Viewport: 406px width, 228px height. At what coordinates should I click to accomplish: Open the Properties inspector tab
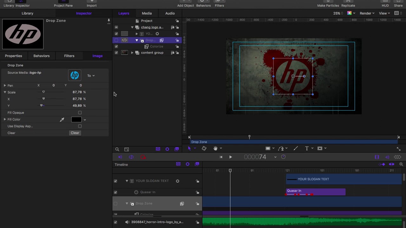coord(13,56)
